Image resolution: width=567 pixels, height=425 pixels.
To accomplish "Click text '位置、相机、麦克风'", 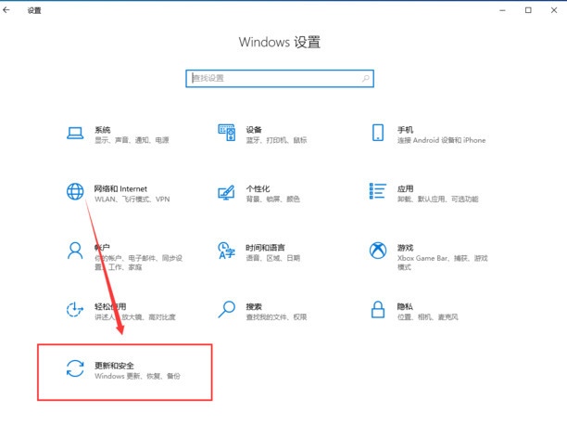I will click(x=428, y=317).
